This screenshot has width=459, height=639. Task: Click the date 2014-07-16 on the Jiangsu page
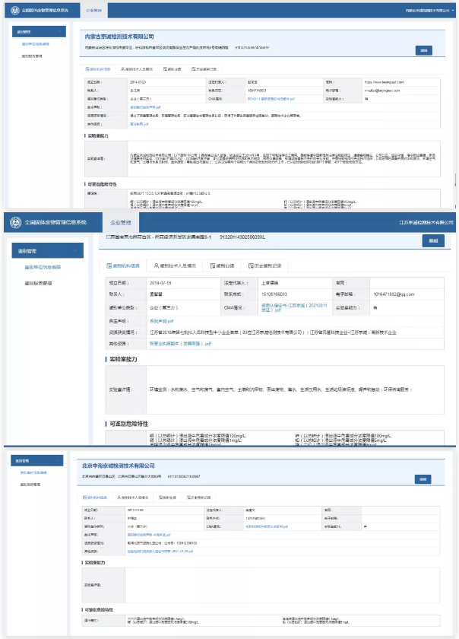(x=160, y=283)
